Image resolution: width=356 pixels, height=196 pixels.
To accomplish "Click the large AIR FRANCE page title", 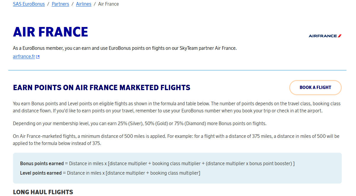I will 50,32.
